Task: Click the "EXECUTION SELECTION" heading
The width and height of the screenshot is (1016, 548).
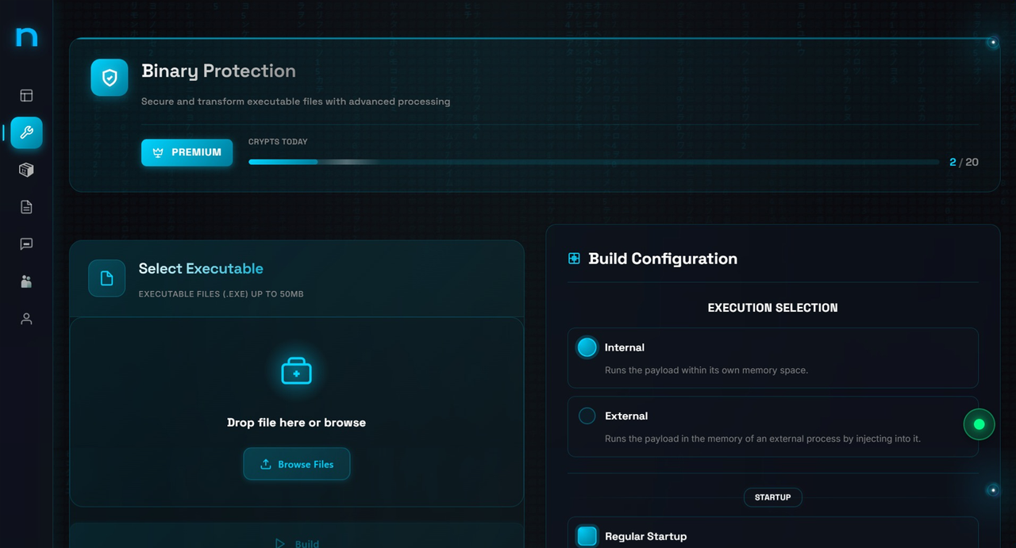Action: [773, 308]
